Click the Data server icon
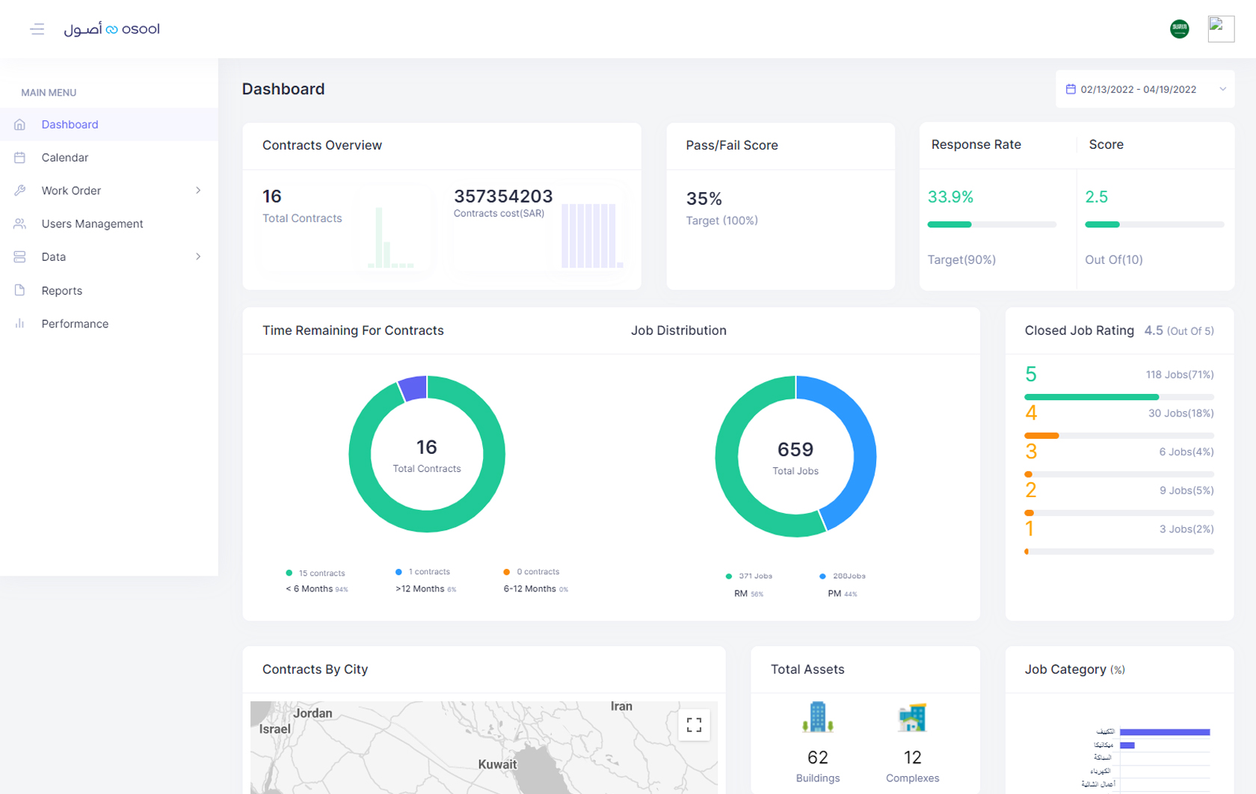1256x794 pixels. point(20,256)
